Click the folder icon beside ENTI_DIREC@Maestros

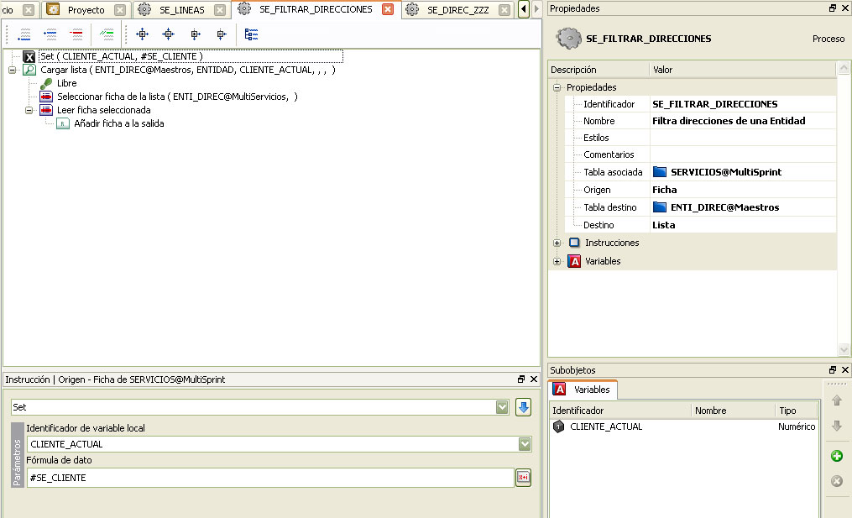[x=660, y=207]
